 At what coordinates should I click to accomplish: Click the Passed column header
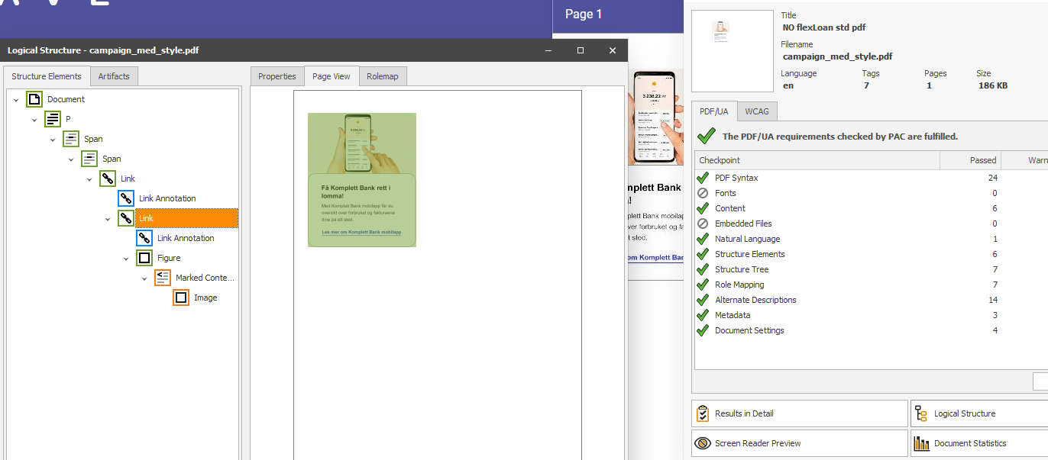coord(982,160)
